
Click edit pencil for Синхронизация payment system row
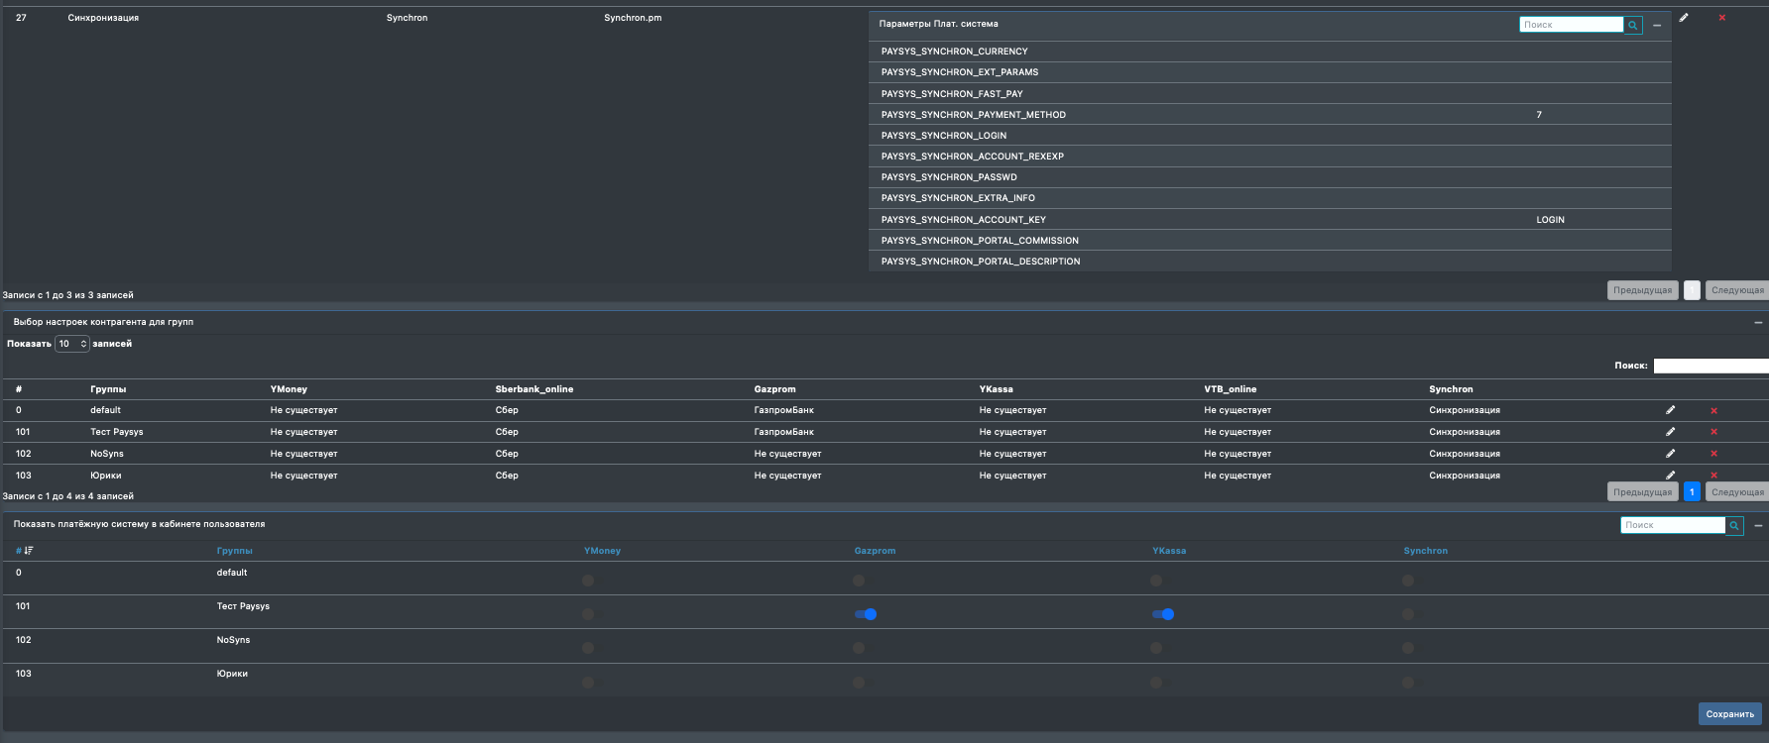(x=1684, y=18)
